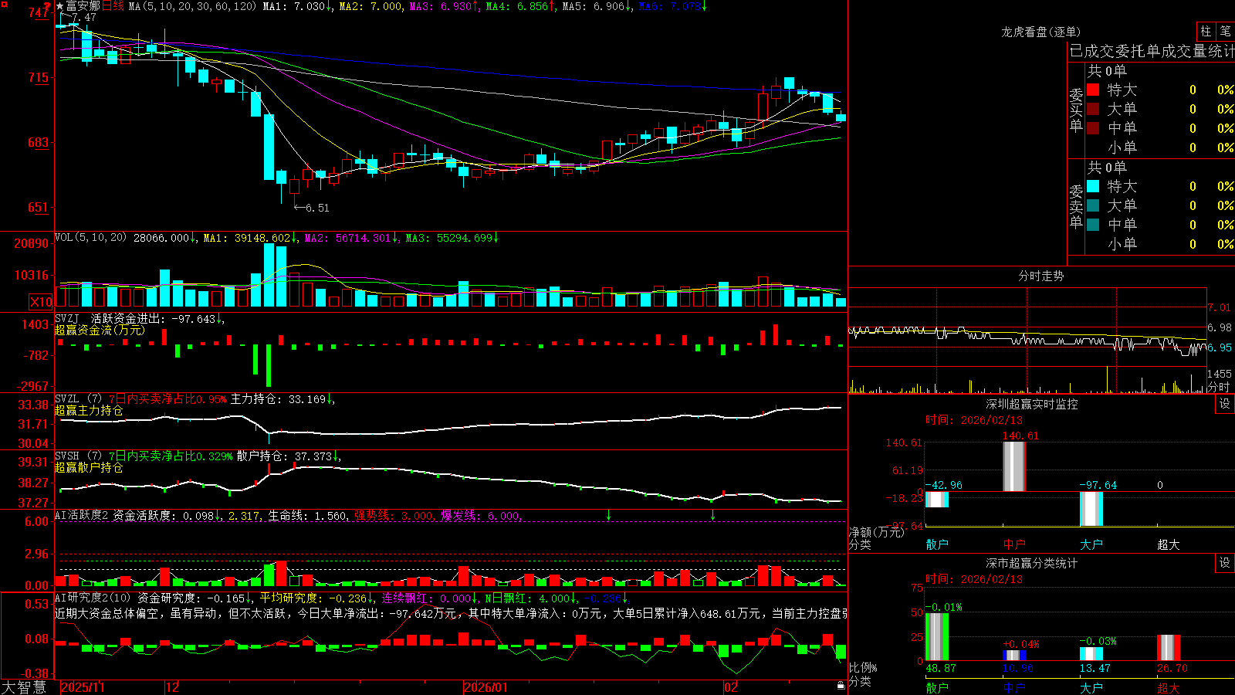Click the 散户 48.87 green bar in 分类统计
Viewport: 1235px width, 695px height.
pos(937,637)
